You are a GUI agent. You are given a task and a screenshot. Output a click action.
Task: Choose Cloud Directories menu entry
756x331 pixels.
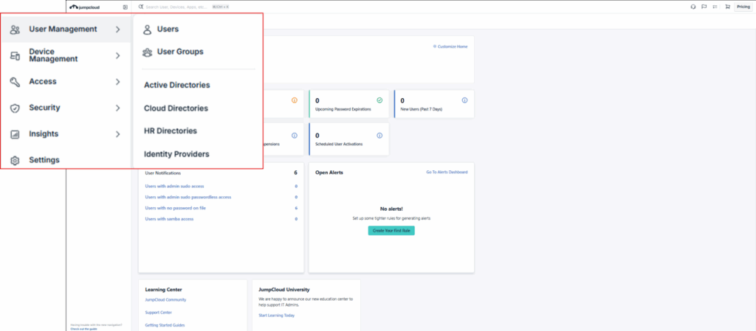point(176,108)
